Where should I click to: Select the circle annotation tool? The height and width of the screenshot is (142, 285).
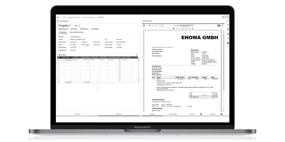(186, 28)
